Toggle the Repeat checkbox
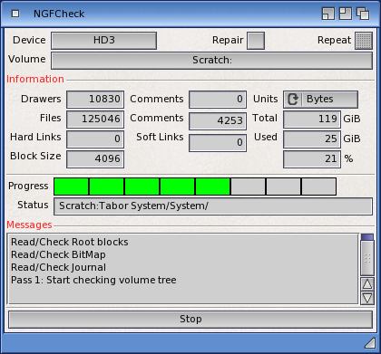 point(364,41)
